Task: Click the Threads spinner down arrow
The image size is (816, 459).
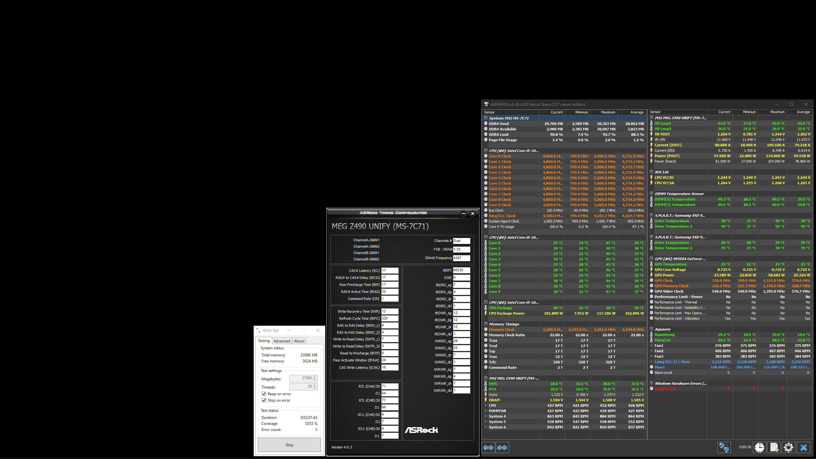Action: point(315,388)
